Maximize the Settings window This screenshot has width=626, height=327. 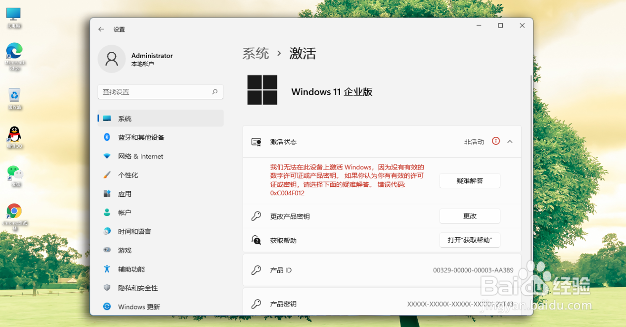(500, 26)
